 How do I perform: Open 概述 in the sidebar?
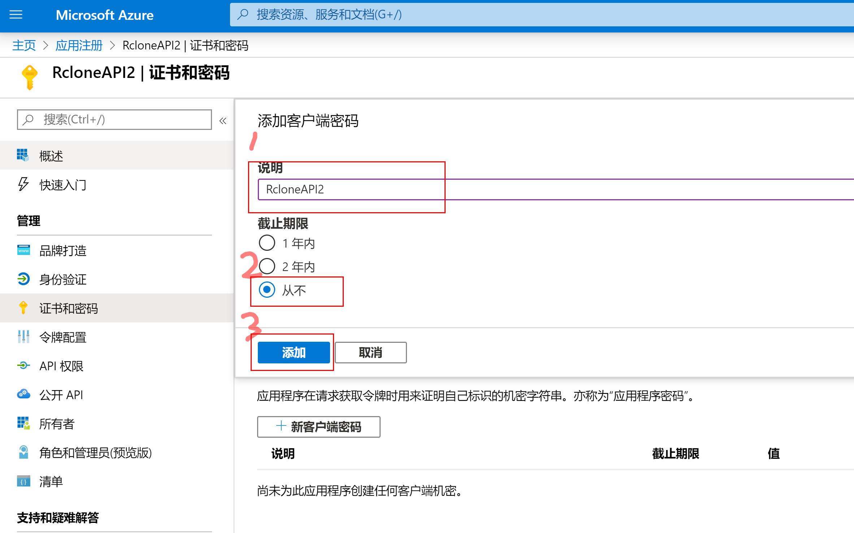click(x=117, y=156)
